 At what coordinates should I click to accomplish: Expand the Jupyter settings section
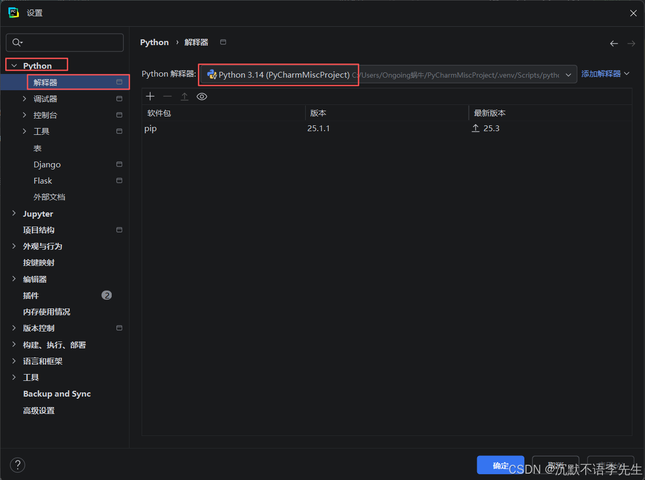[14, 214]
